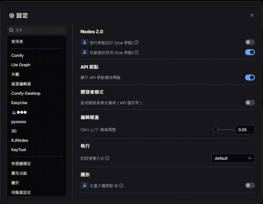Click info icon next to 去重子圖節點 ID
This screenshot has width=263, height=204.
click(121, 186)
